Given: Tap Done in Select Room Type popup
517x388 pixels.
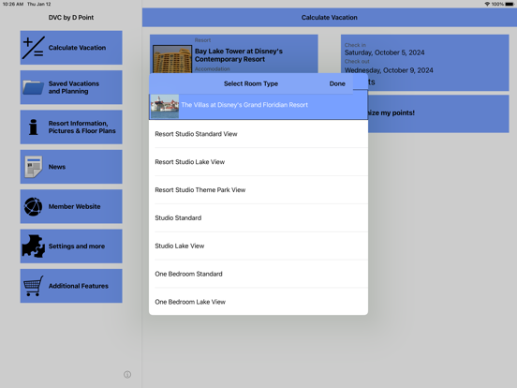Looking at the screenshot, I should [337, 83].
